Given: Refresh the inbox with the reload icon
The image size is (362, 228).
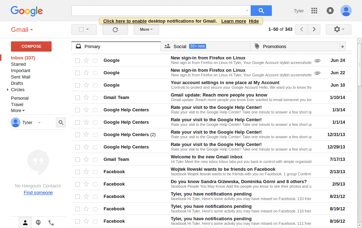Looking at the screenshot, I should [x=115, y=29].
